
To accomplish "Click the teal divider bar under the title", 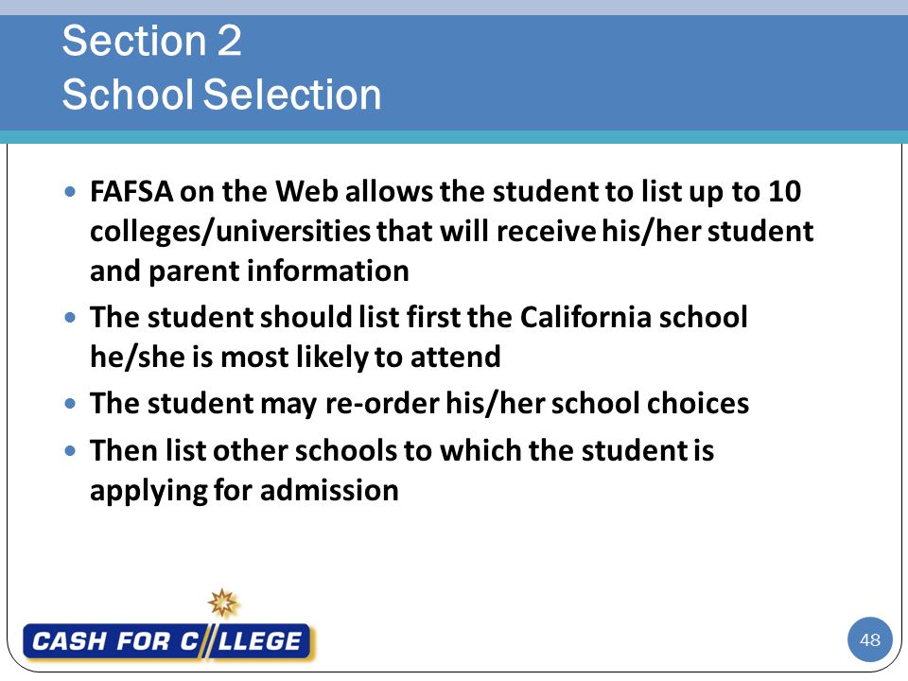I will pos(454,137).
